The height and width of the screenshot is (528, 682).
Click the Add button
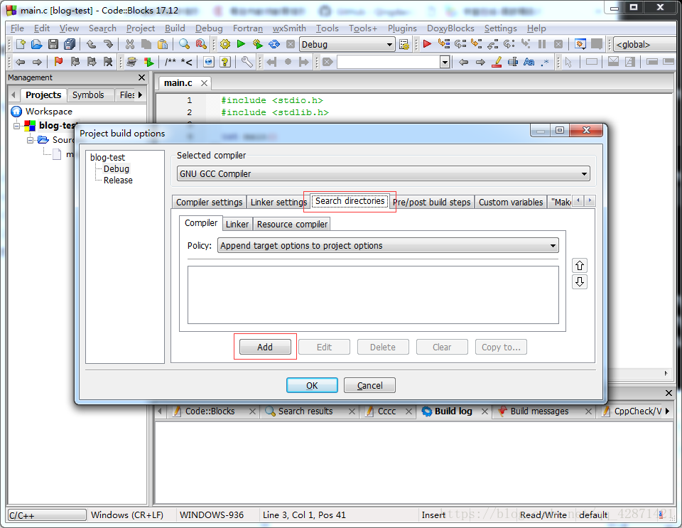(265, 347)
